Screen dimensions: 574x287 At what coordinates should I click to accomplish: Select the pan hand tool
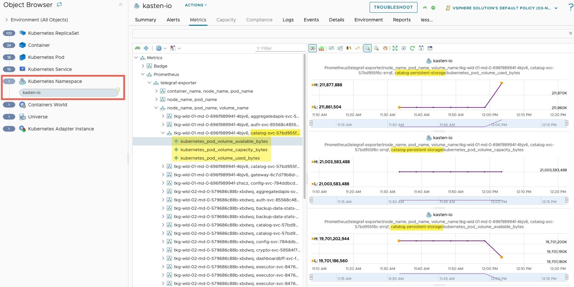385,48
